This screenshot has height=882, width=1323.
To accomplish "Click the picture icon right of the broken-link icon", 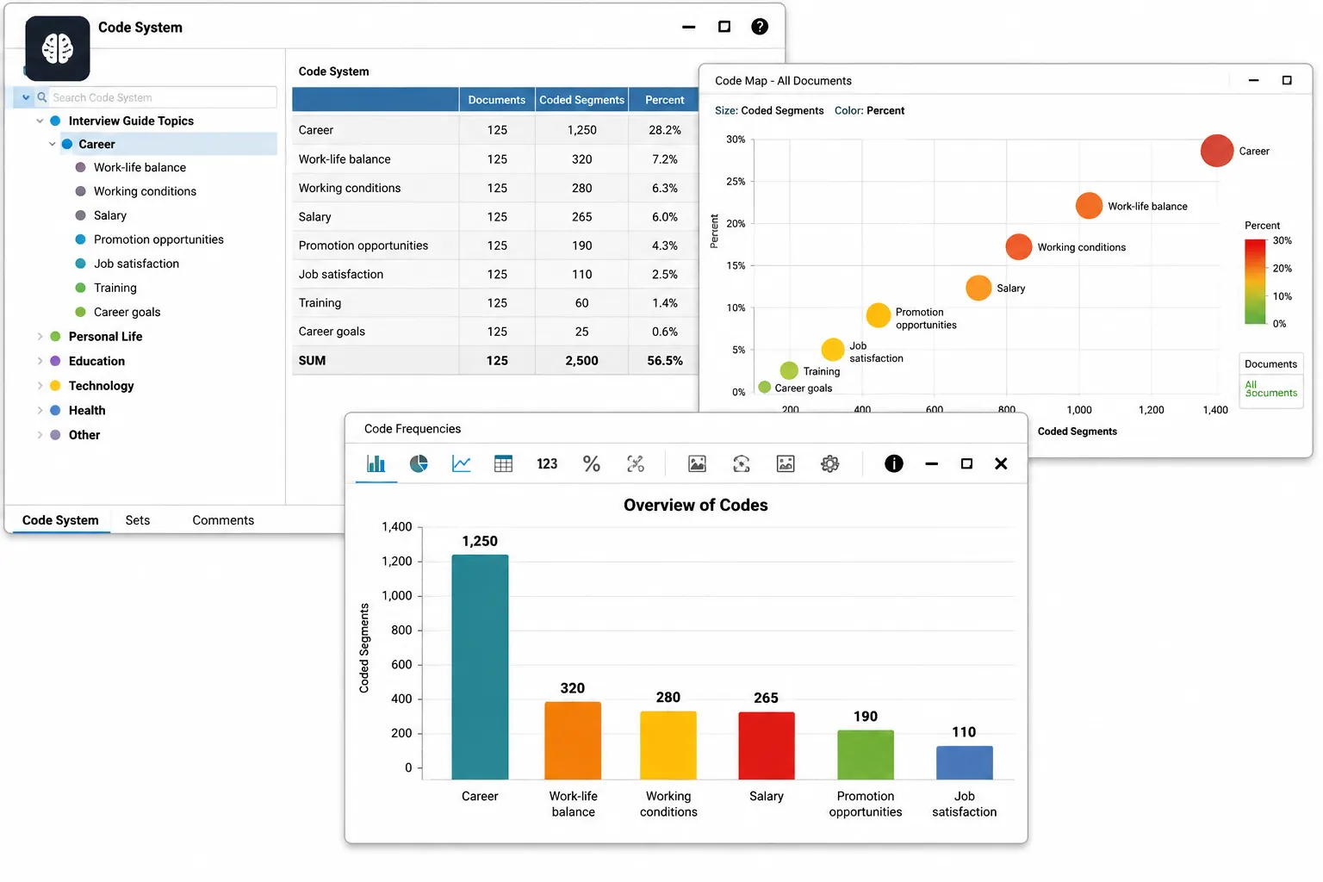I will 698,463.
